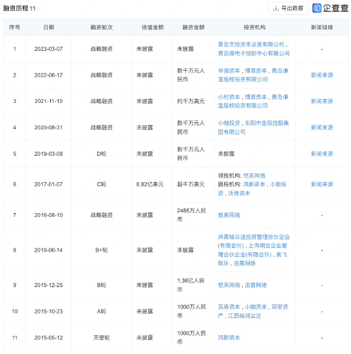Open 新闻来源 for the 2022-06-17 round

coord(322,75)
